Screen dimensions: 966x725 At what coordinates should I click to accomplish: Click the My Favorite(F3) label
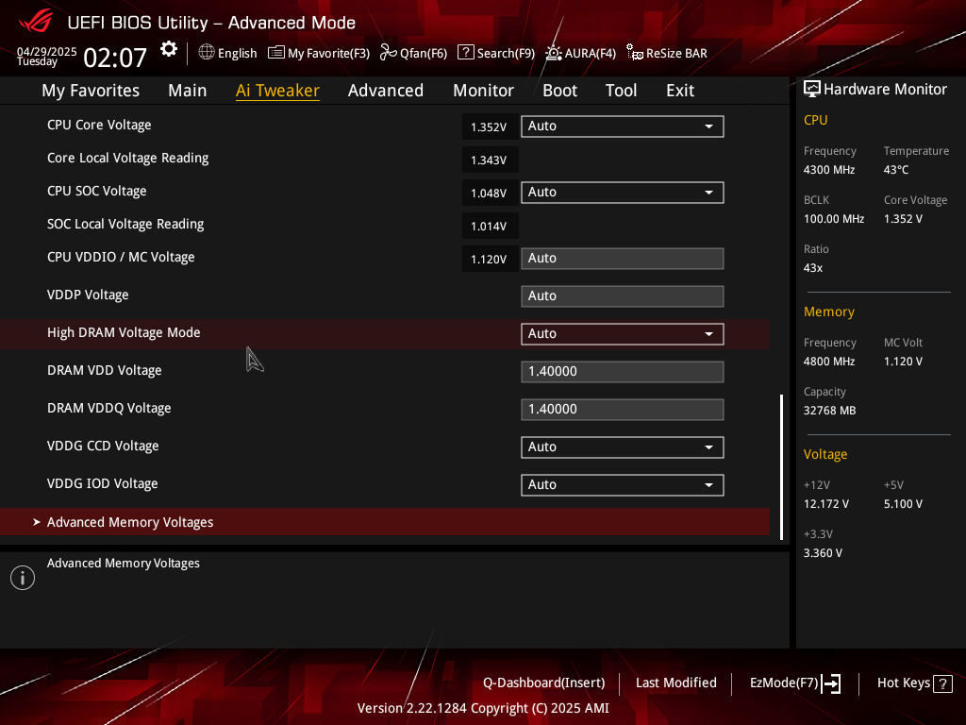click(x=328, y=54)
